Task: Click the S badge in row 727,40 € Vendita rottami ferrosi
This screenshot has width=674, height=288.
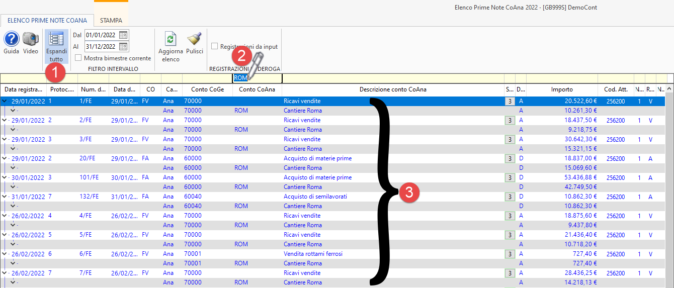Action: click(510, 254)
